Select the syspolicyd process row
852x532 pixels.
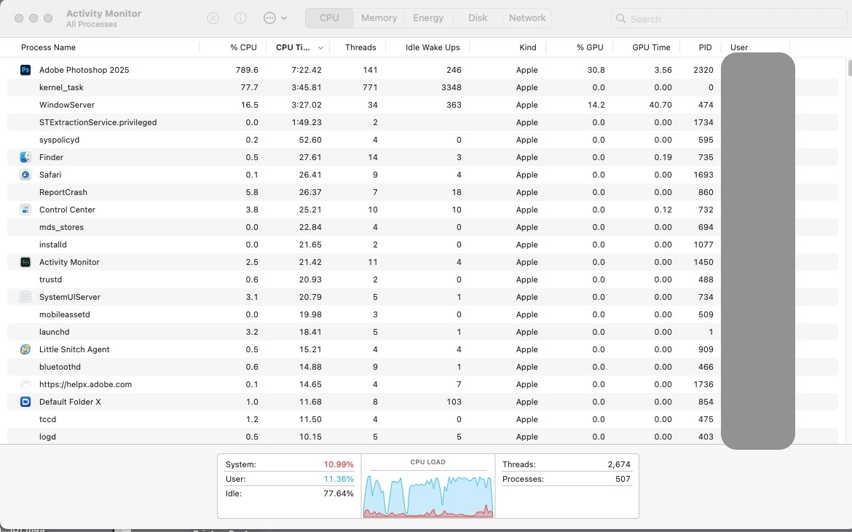point(423,140)
